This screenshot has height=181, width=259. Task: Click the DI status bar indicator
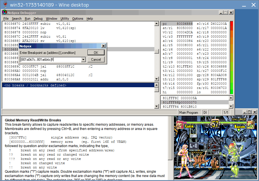(205, 113)
